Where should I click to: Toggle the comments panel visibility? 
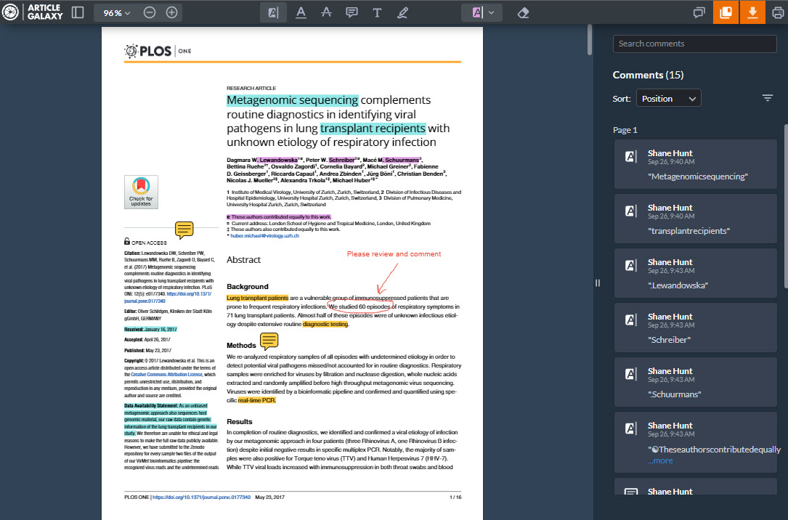tap(699, 12)
